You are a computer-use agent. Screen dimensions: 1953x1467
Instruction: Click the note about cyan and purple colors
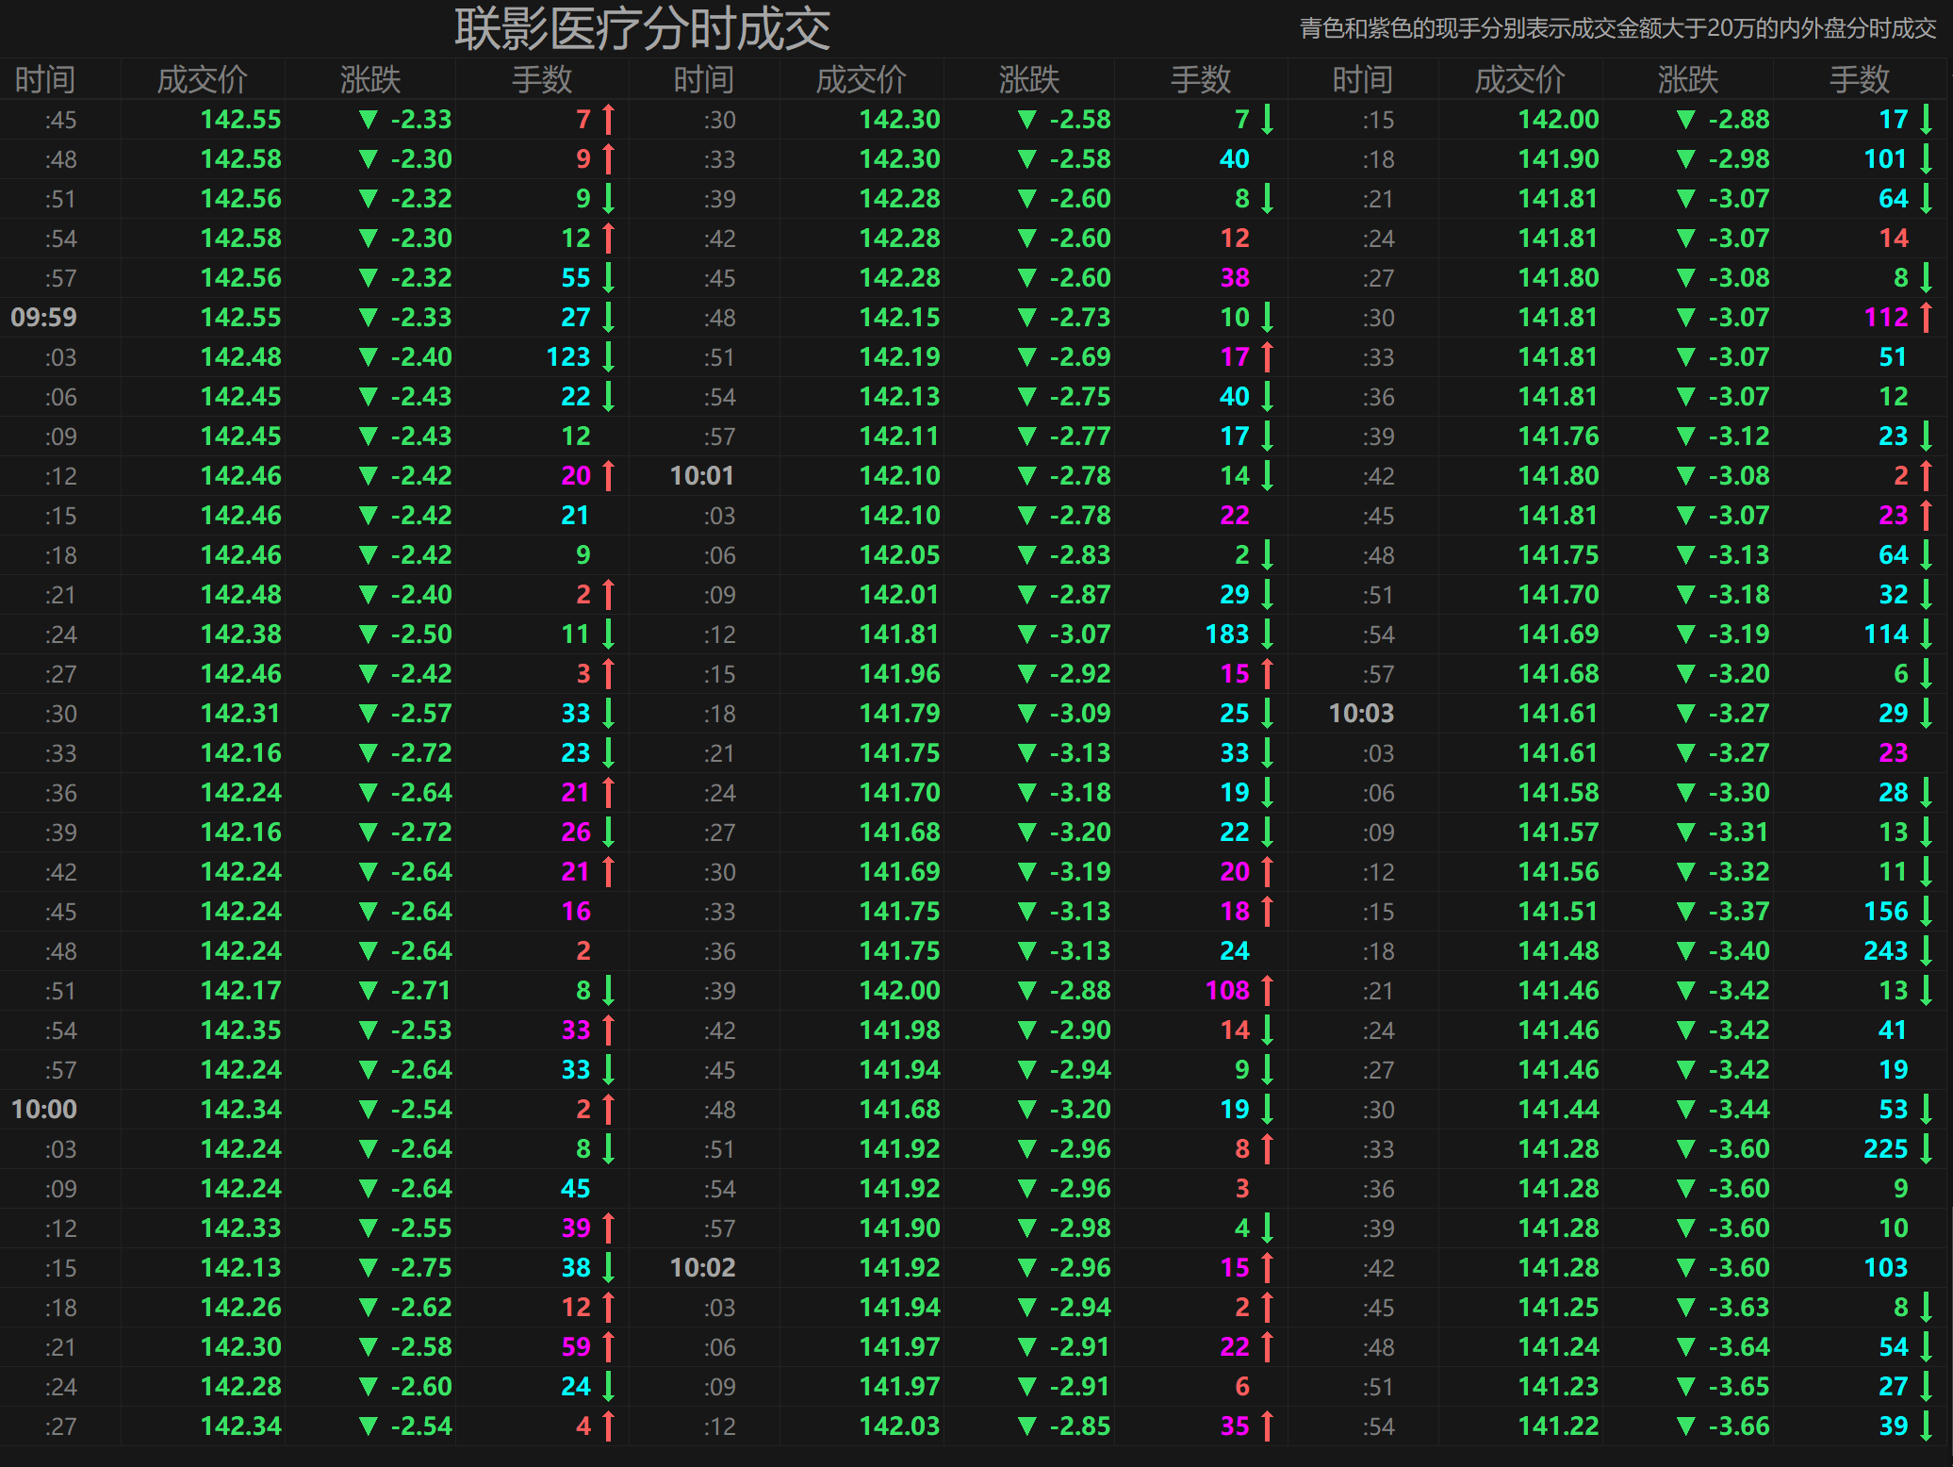(1617, 28)
